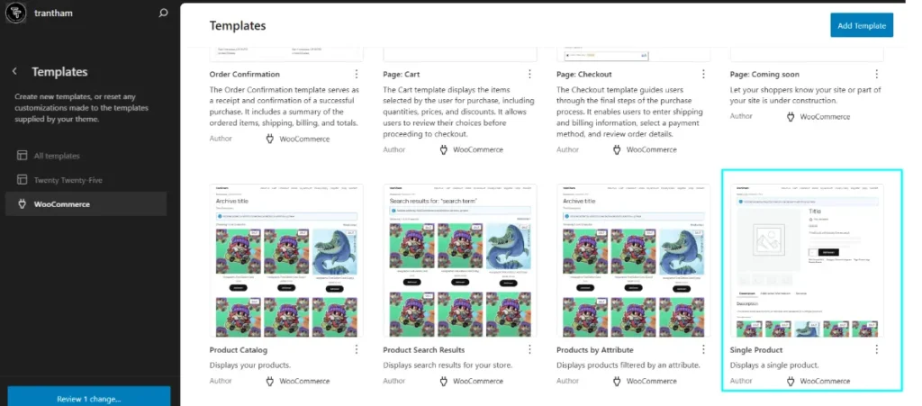This screenshot has width=922, height=406.
Task: Open actions menu for Single Product
Action: pyautogui.click(x=877, y=349)
